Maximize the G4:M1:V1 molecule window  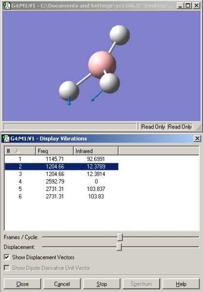coord(188,5)
